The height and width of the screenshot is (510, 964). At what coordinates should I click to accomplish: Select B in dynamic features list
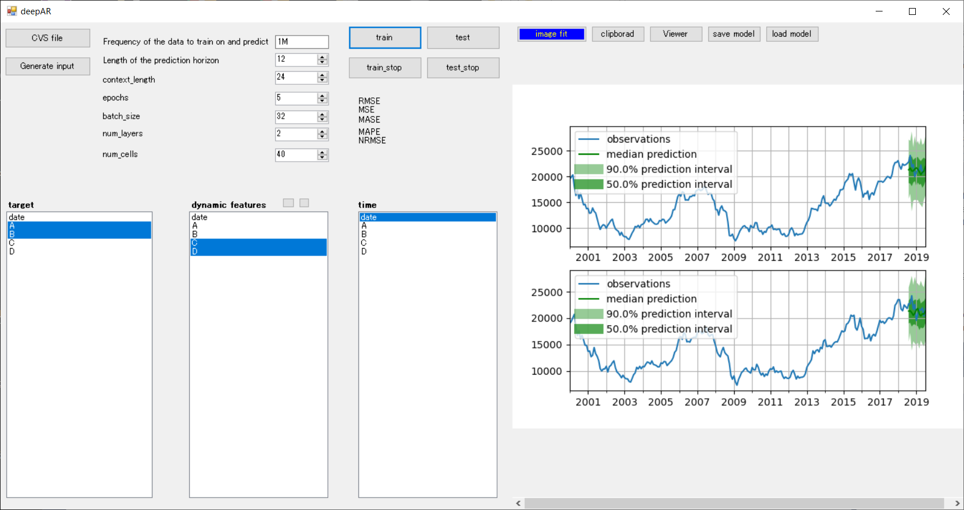(259, 234)
